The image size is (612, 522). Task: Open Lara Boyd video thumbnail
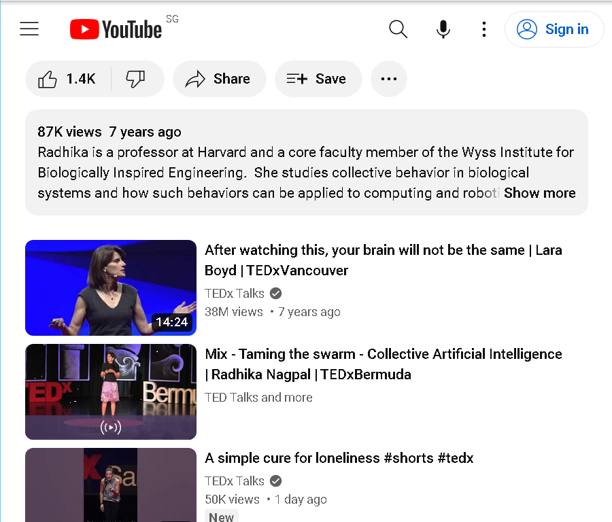(x=111, y=288)
